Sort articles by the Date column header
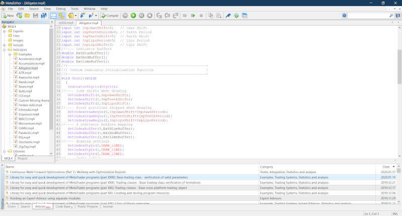402x216 pixels. (385, 166)
